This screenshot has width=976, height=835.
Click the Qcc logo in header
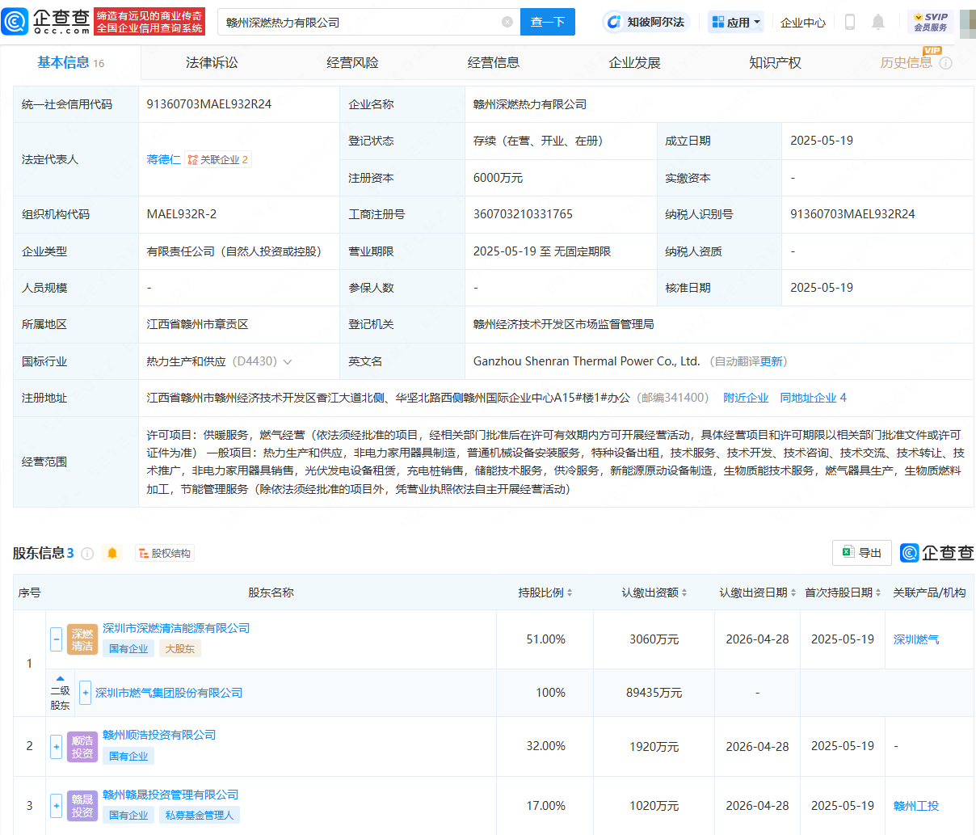tap(46, 22)
